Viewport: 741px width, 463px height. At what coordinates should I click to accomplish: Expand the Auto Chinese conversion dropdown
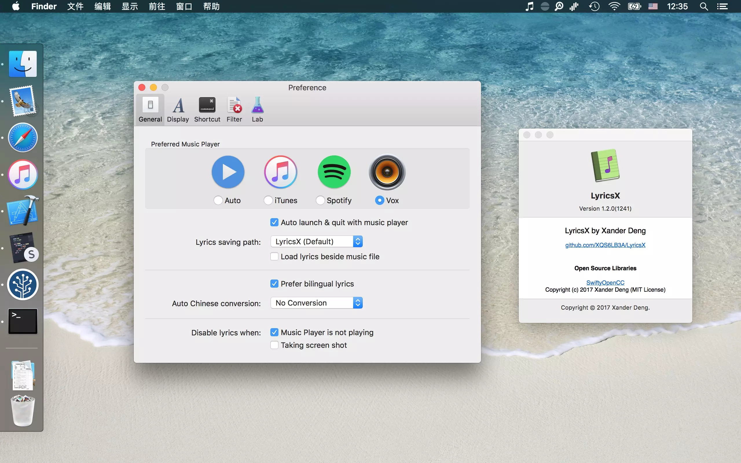tap(316, 303)
